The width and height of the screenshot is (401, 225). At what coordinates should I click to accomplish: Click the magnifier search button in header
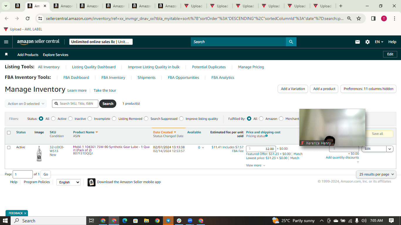291,42
